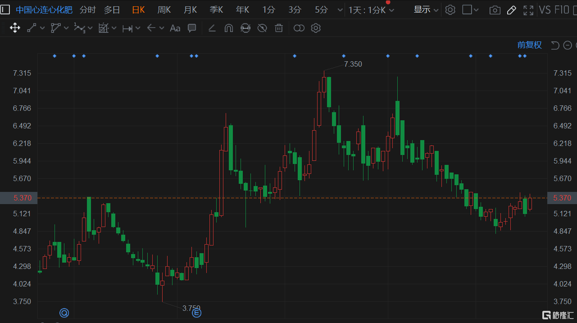577x323 pixels.
Task: Open drawing toolbar settings gear
Action: point(316,28)
